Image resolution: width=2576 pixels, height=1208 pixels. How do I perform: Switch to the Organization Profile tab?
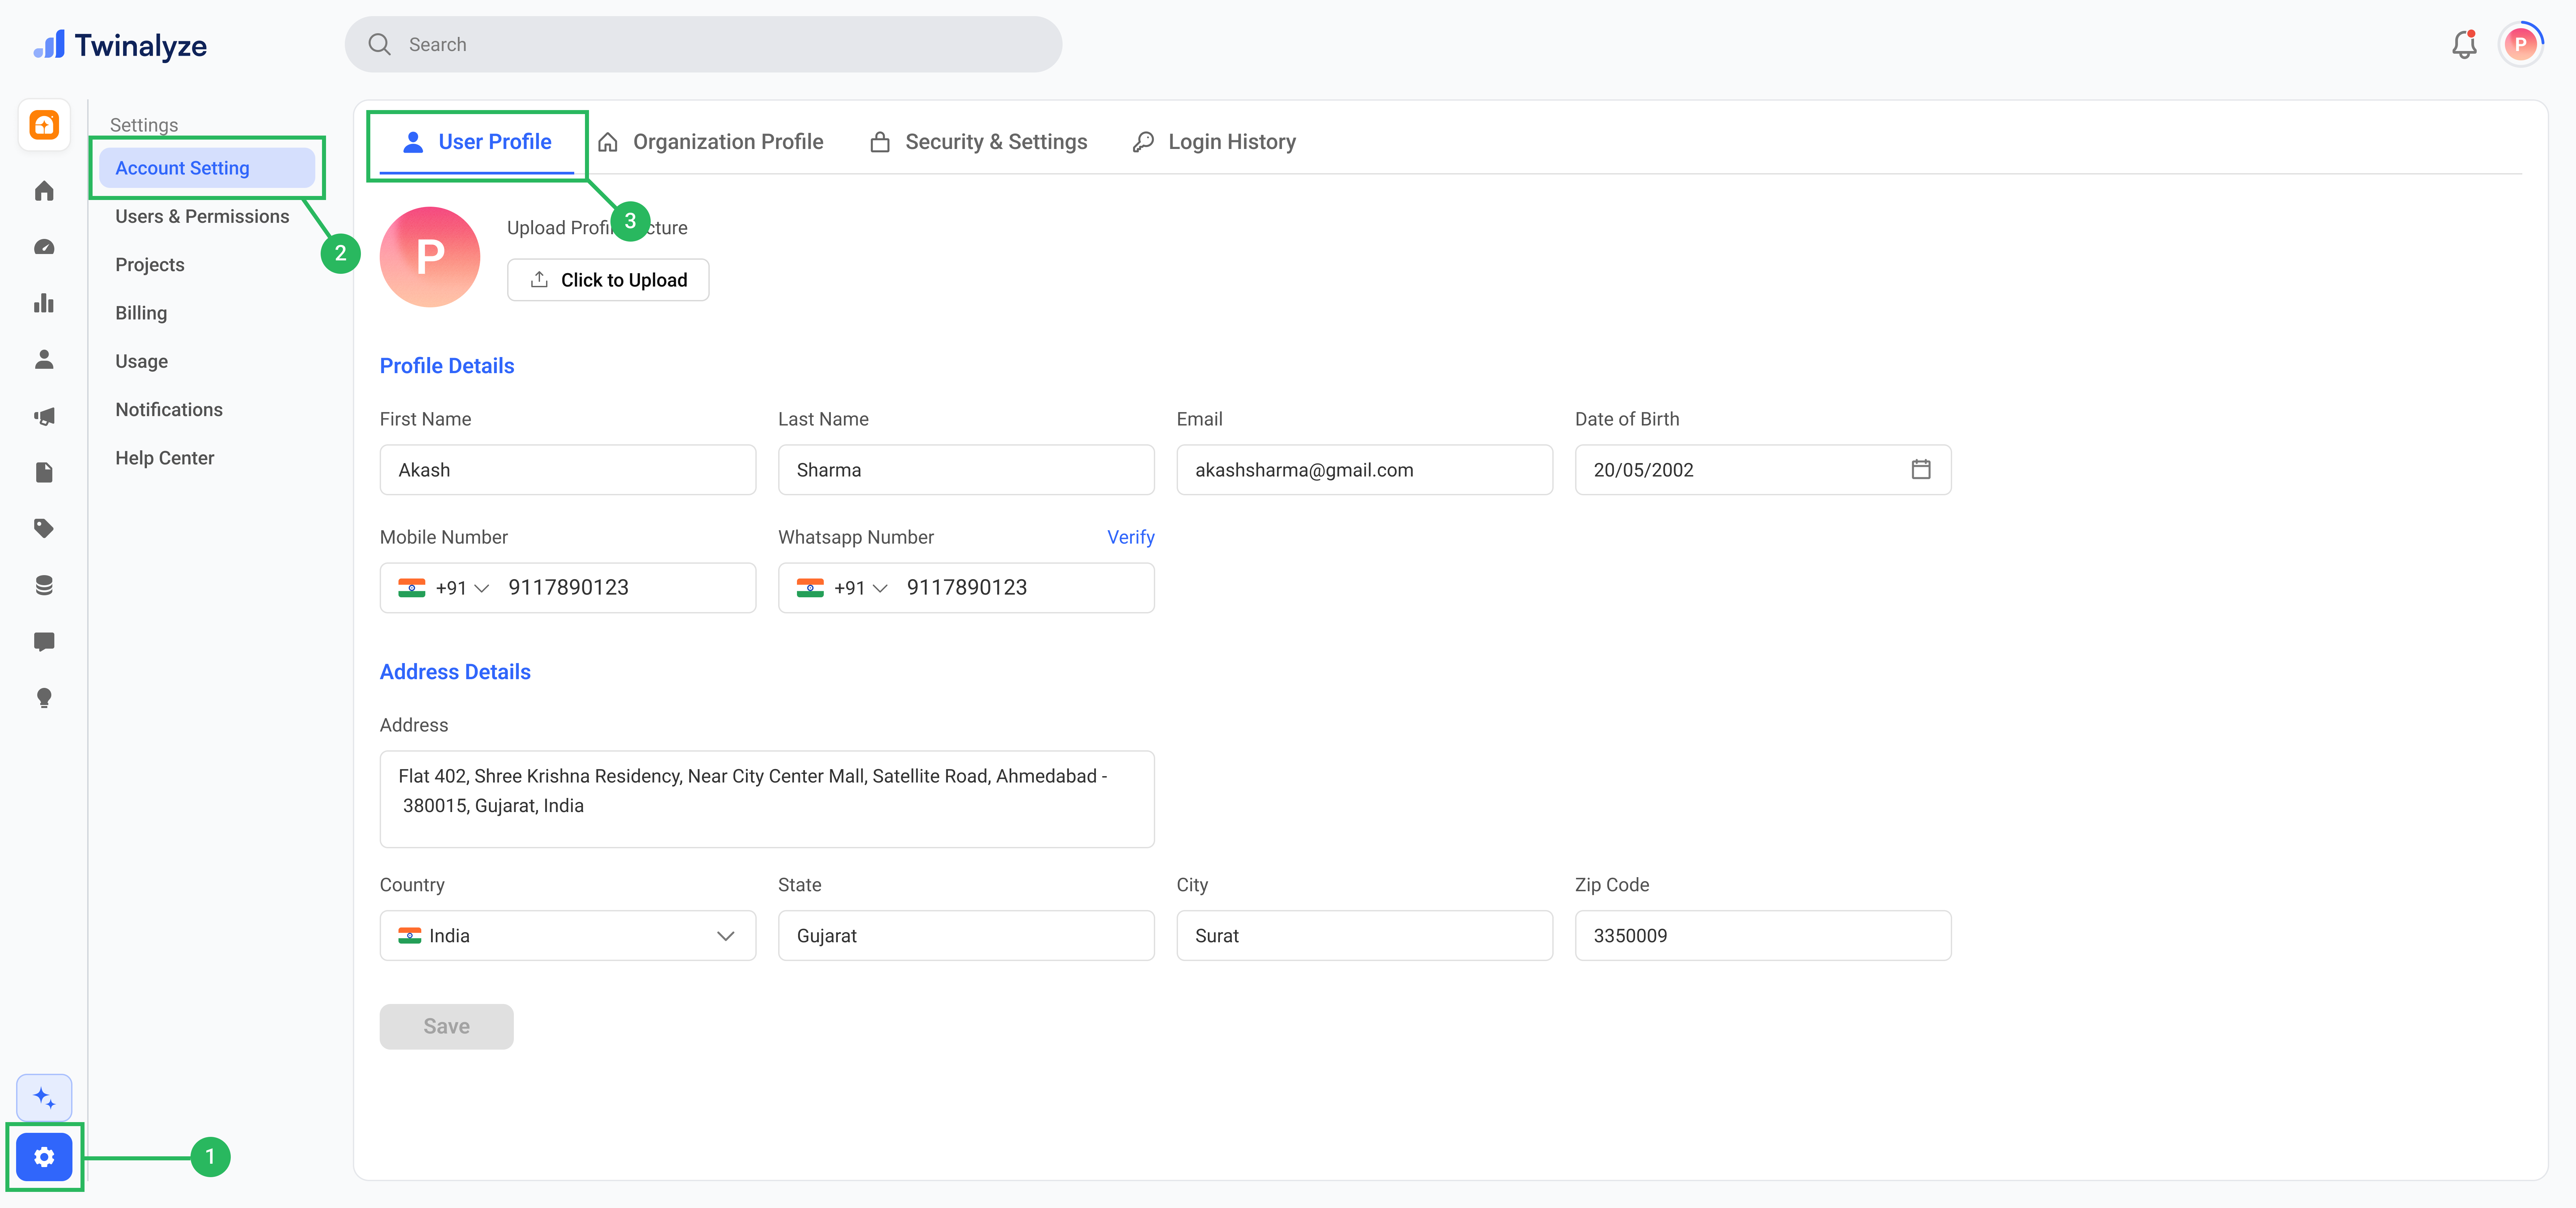tap(711, 142)
